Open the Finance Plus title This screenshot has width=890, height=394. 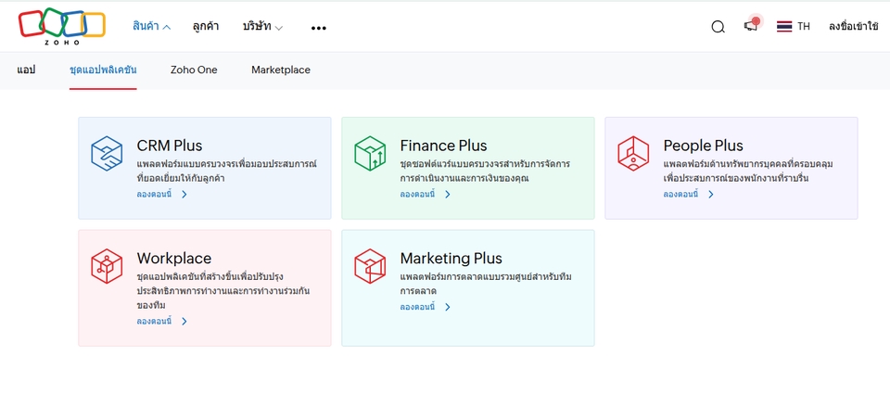click(x=443, y=146)
